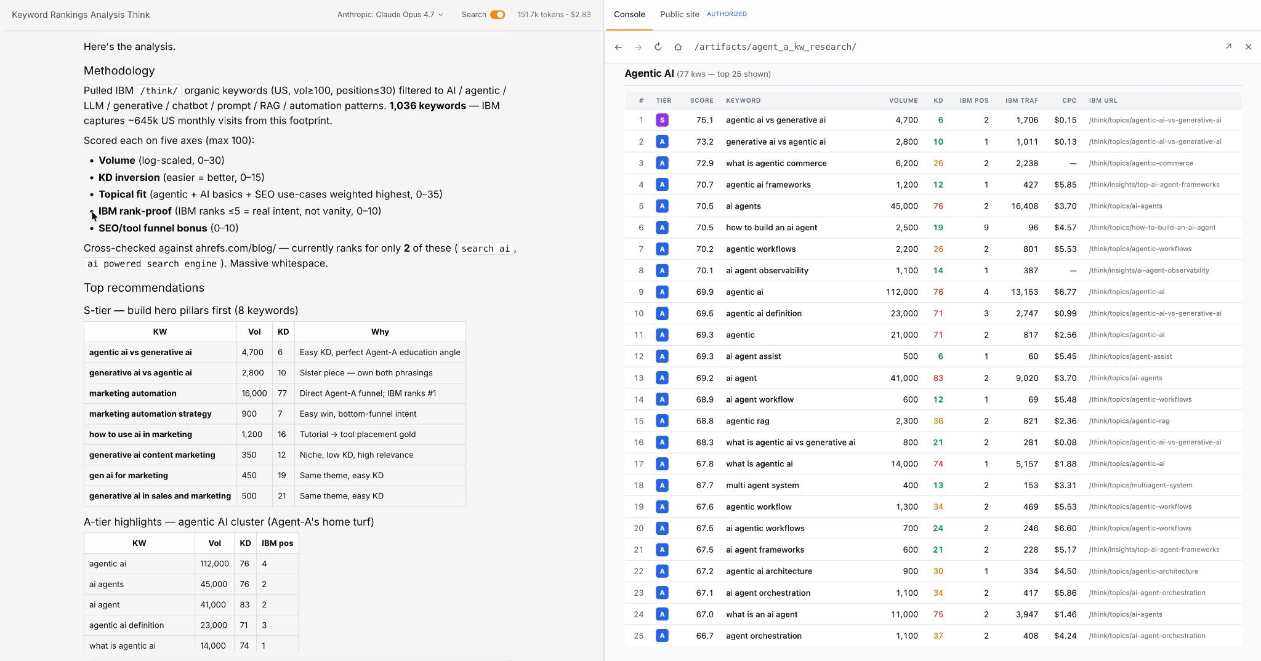Sort by the TIER column header
Viewport: 1261px width, 661px height.
[x=663, y=100]
